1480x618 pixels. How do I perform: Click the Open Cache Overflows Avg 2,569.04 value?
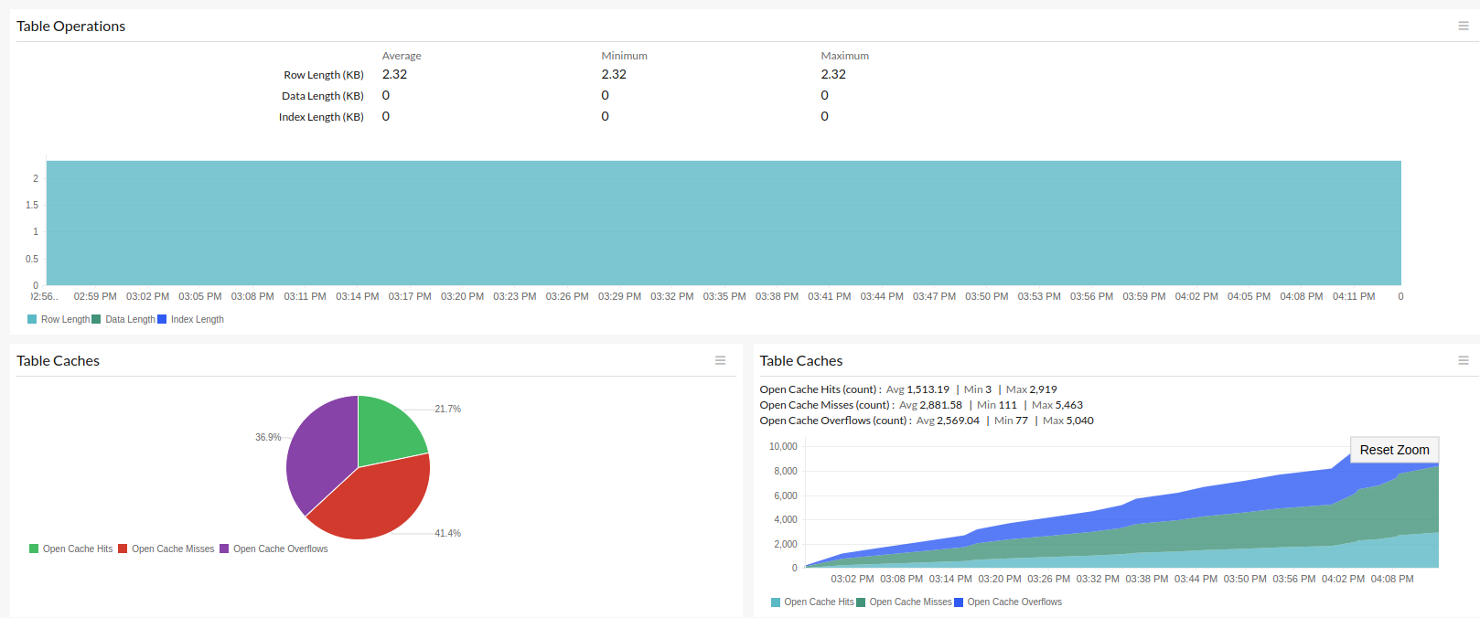(958, 421)
